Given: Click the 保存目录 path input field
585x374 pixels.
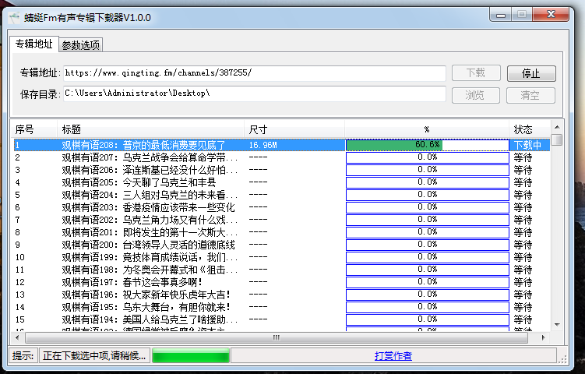Looking at the screenshot, I should pos(254,94).
